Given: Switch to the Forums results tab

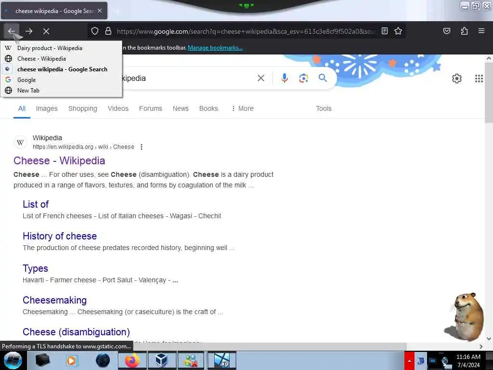Looking at the screenshot, I should tap(151, 108).
